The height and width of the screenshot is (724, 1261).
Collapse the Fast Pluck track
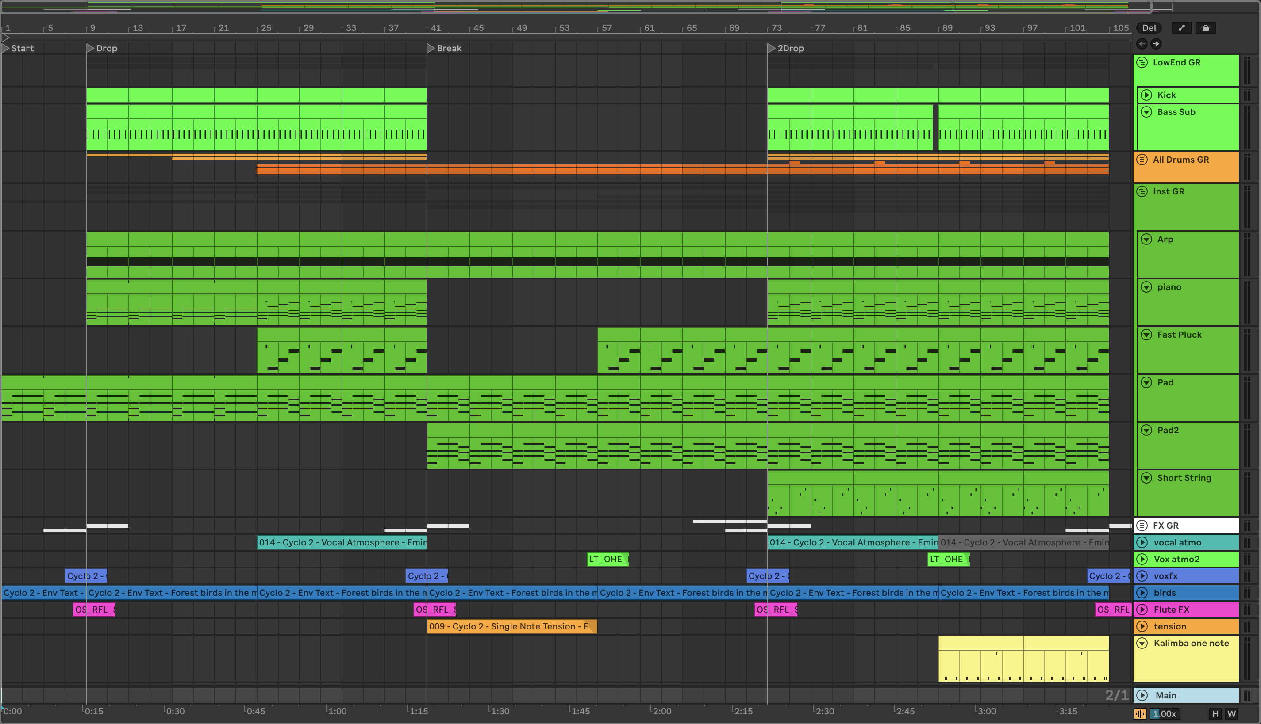click(1146, 335)
